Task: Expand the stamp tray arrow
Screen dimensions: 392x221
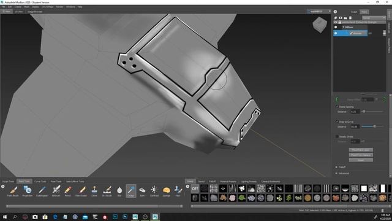Action: (x=188, y=187)
